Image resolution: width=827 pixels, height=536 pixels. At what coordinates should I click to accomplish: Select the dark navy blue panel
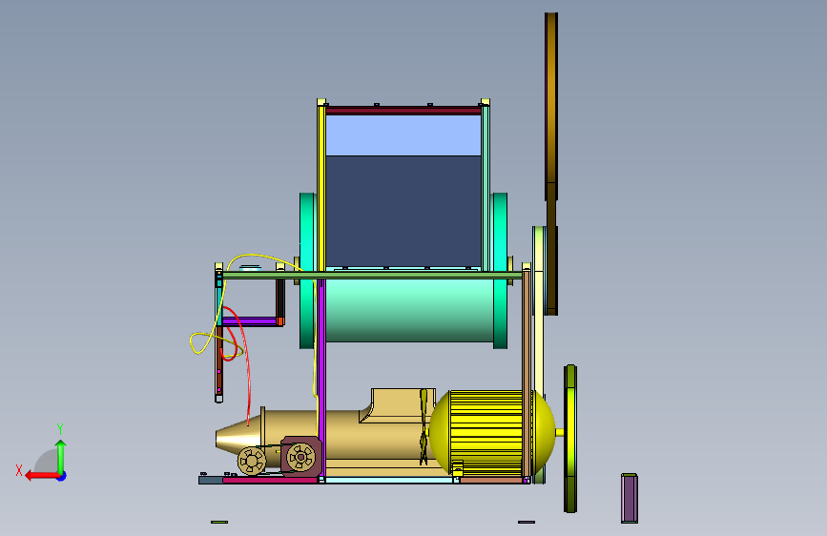pos(403,211)
